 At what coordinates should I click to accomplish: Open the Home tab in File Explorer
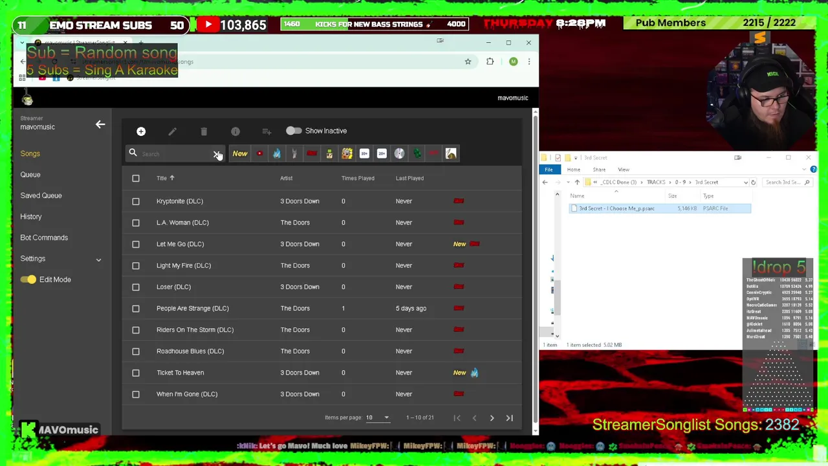574,170
